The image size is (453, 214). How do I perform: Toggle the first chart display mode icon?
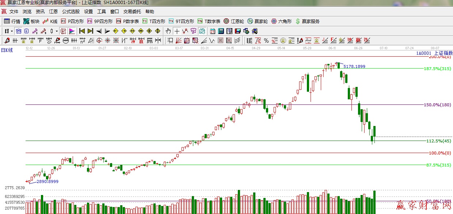(x=19, y=31)
